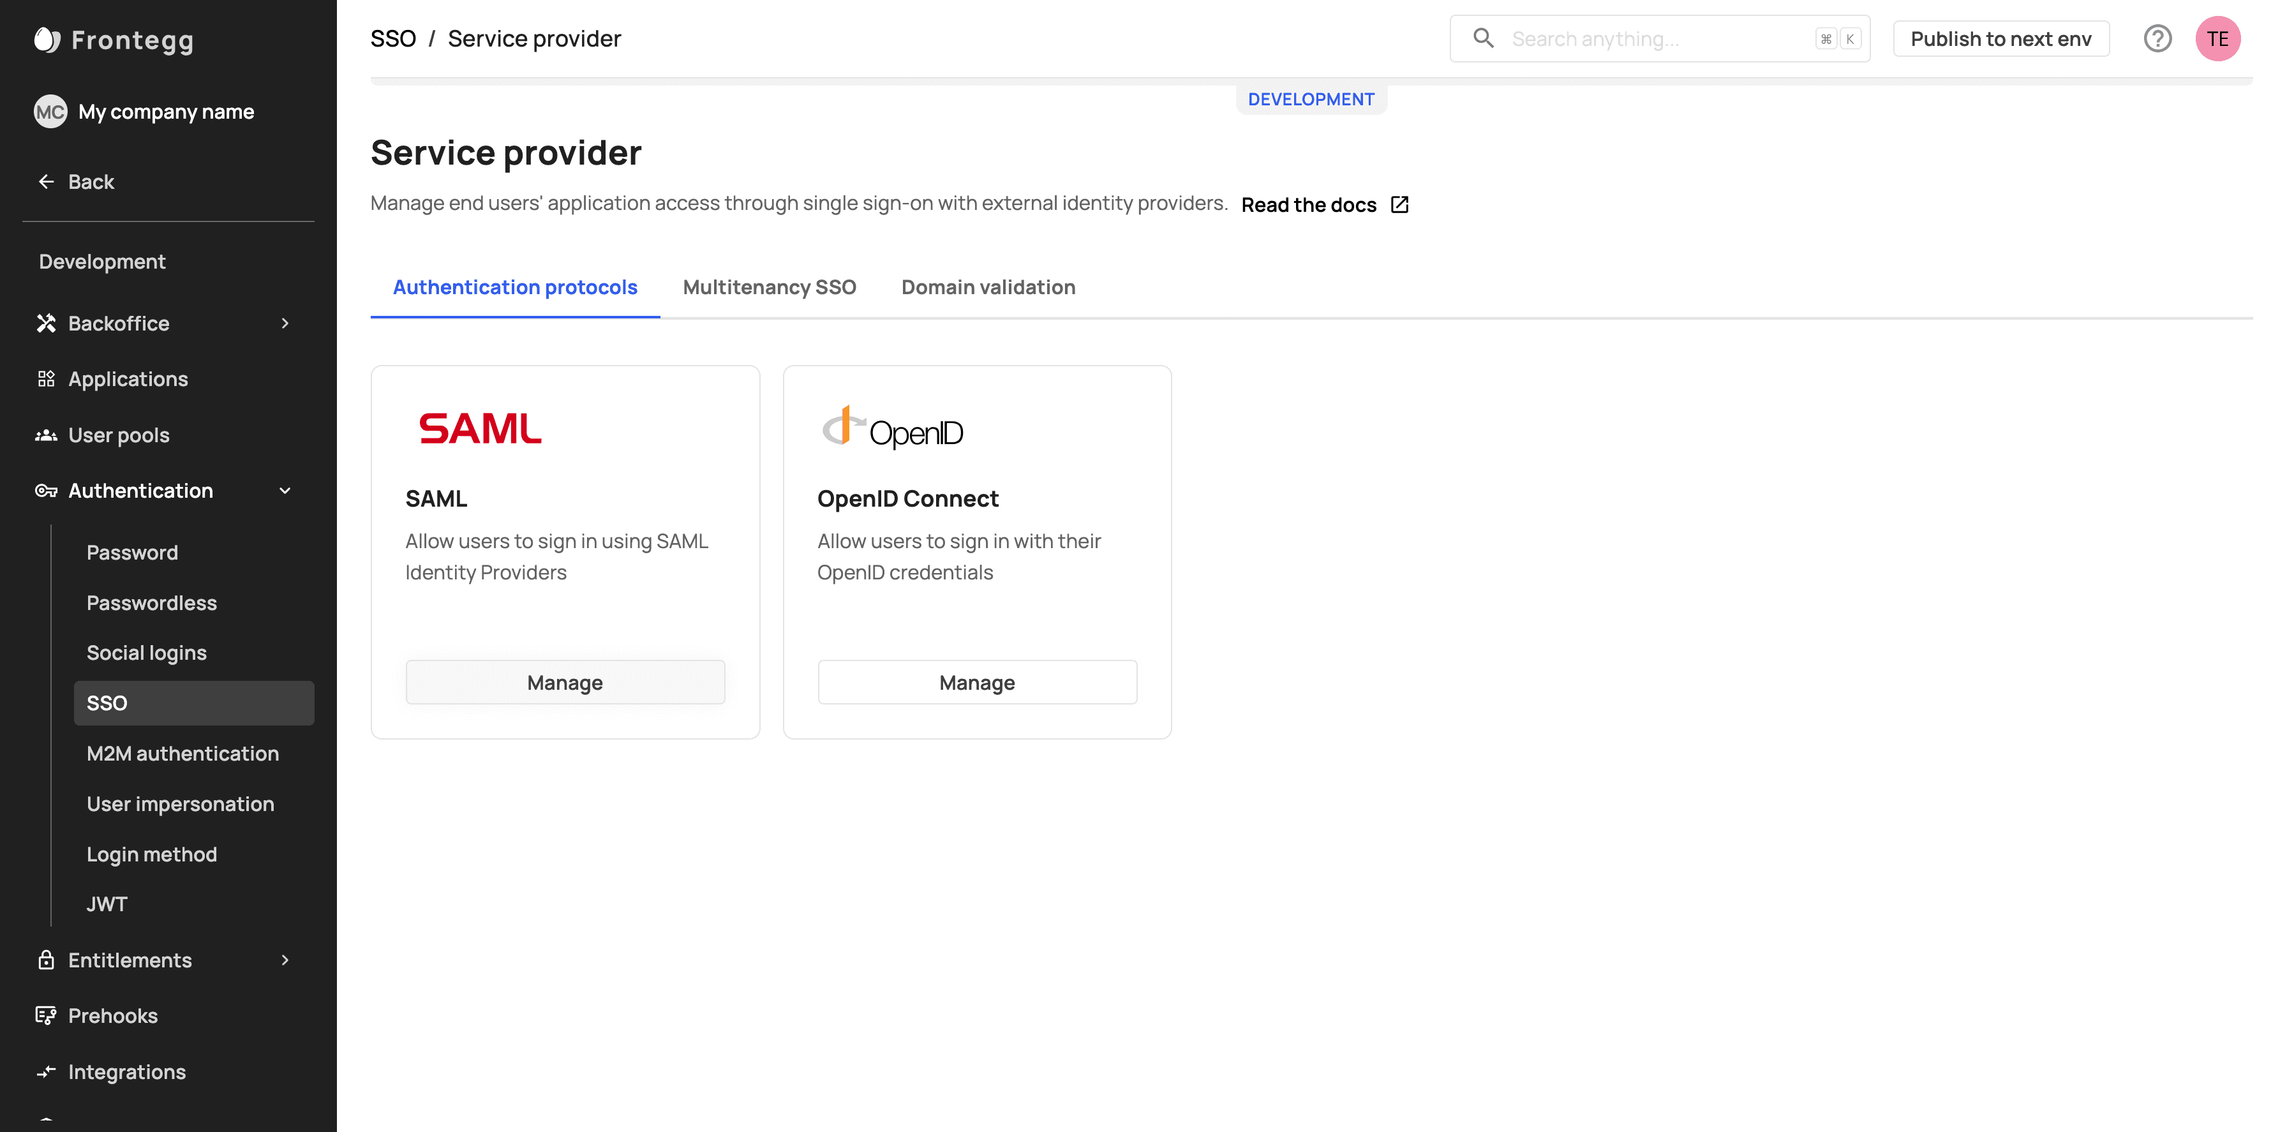Open Social logins in the sidebar
The image size is (2287, 1132).
click(147, 653)
